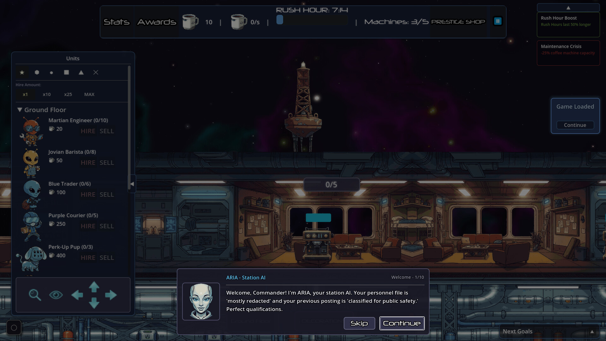Hire a Martian Engineer
The width and height of the screenshot is (606, 341).
88,131
